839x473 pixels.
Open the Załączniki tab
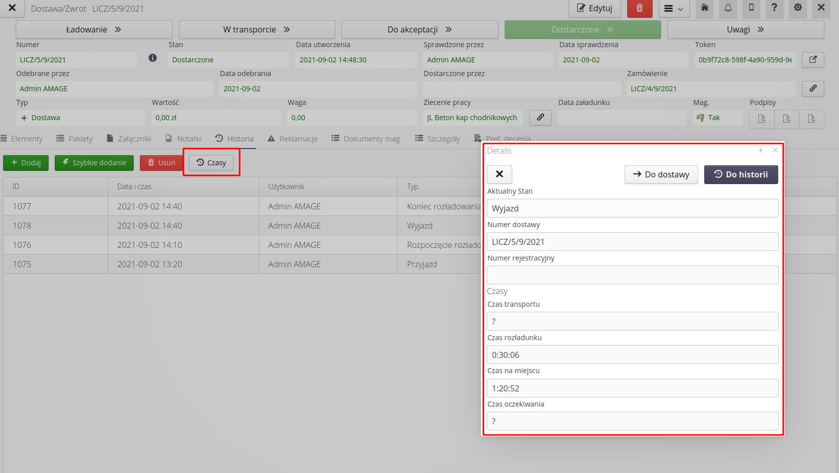tap(129, 139)
